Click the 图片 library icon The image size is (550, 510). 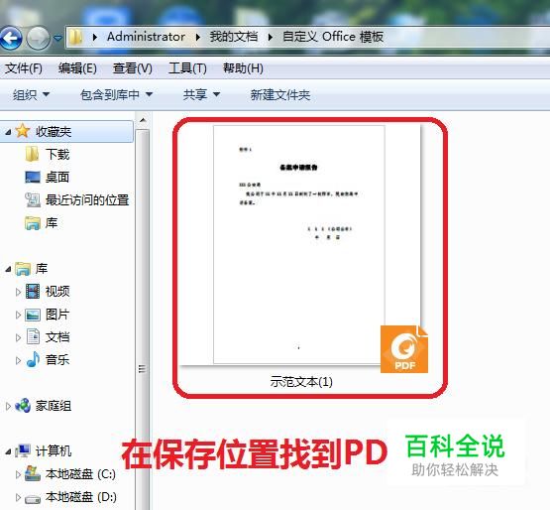[x=33, y=315]
